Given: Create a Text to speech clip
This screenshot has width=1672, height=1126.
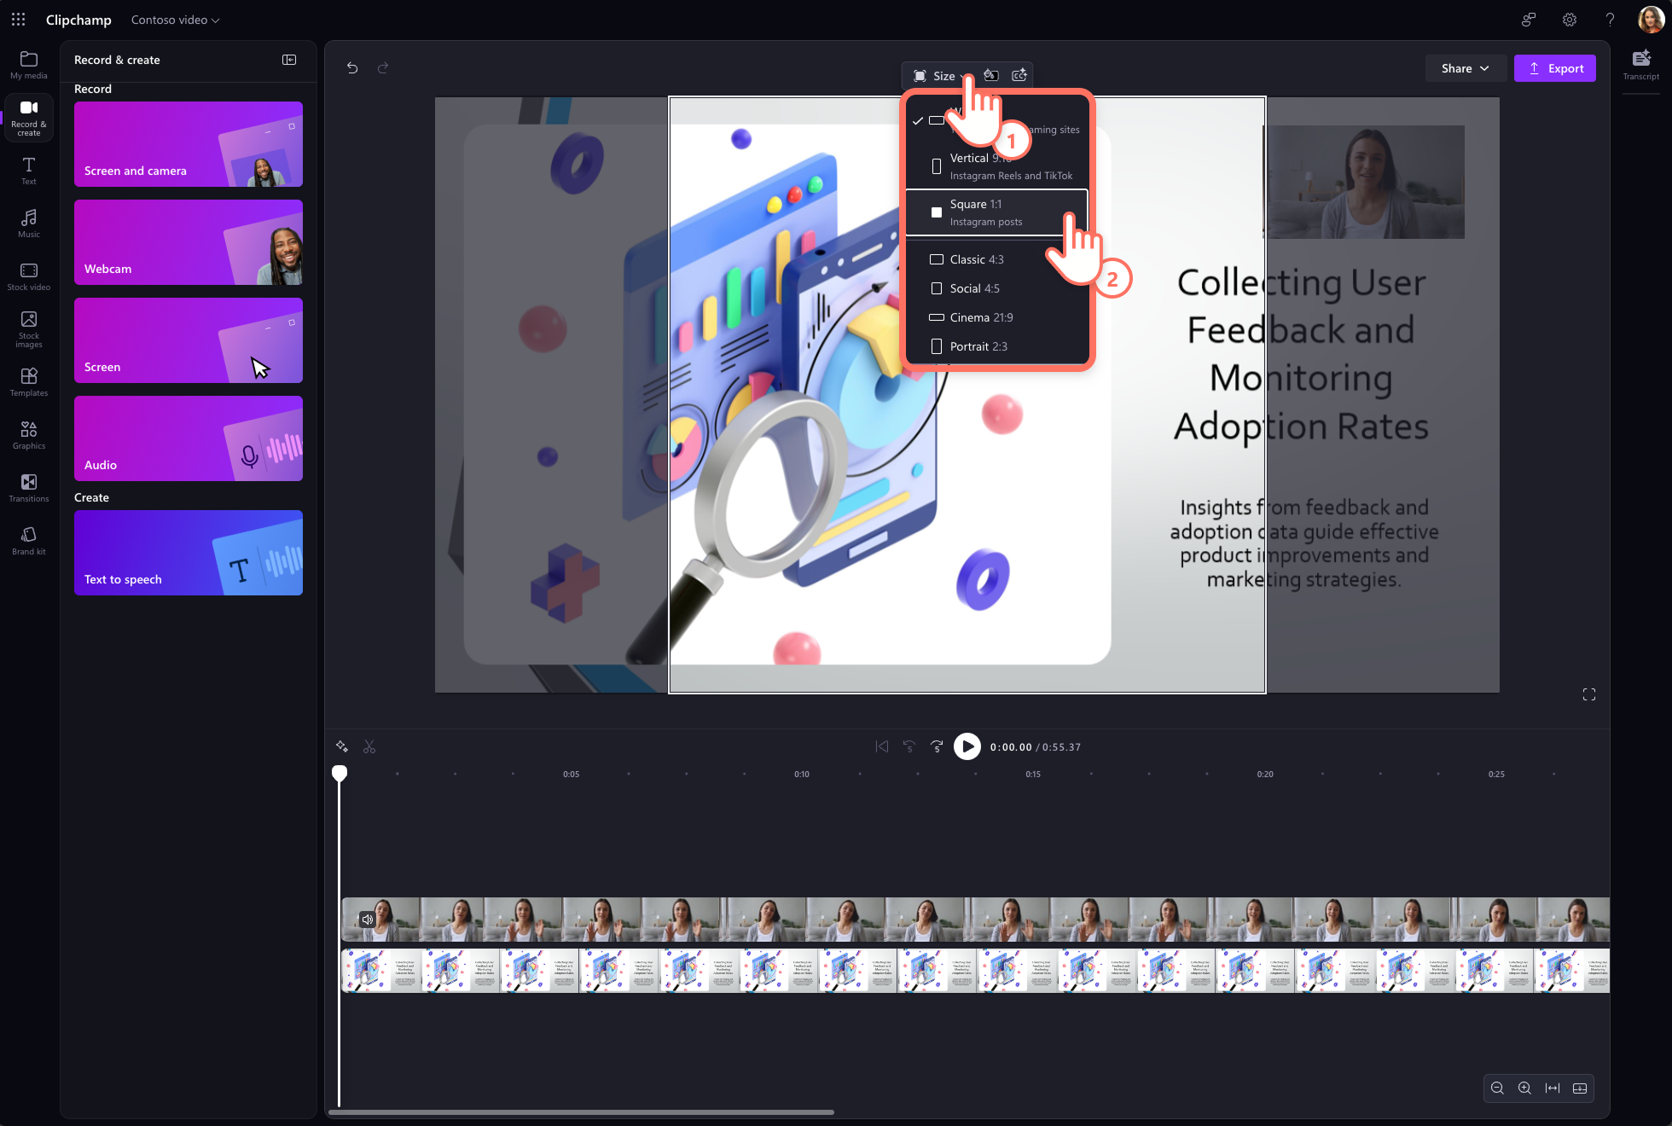Looking at the screenshot, I should coord(189,553).
